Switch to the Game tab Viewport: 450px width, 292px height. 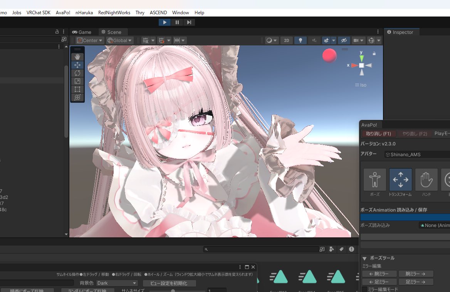[x=82, y=32]
